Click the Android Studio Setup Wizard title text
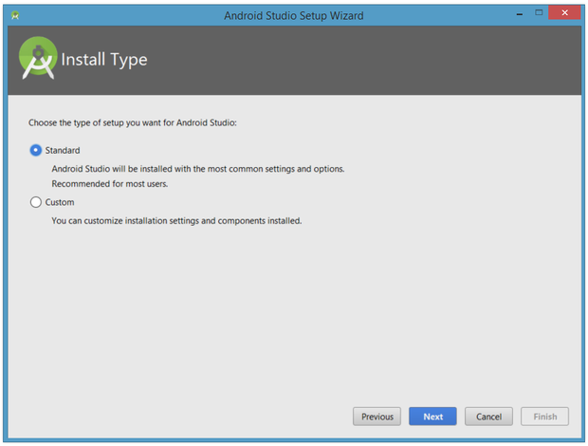The height and width of the screenshot is (446, 588). pos(293,16)
